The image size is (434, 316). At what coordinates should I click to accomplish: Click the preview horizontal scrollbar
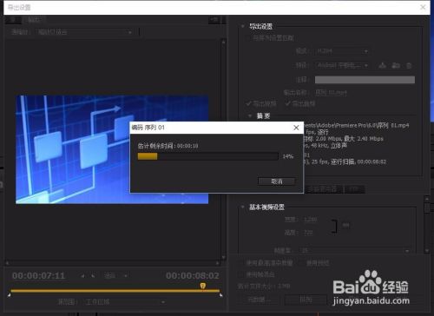[113, 263]
